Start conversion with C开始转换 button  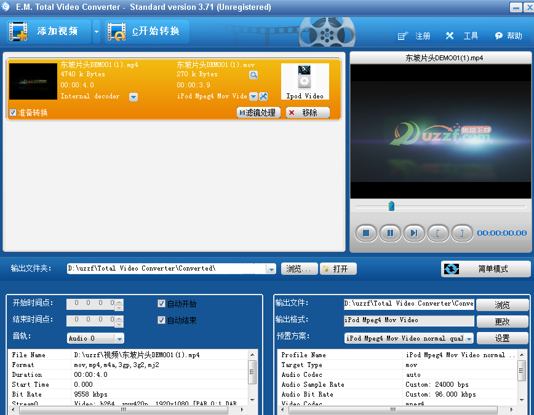tap(147, 31)
